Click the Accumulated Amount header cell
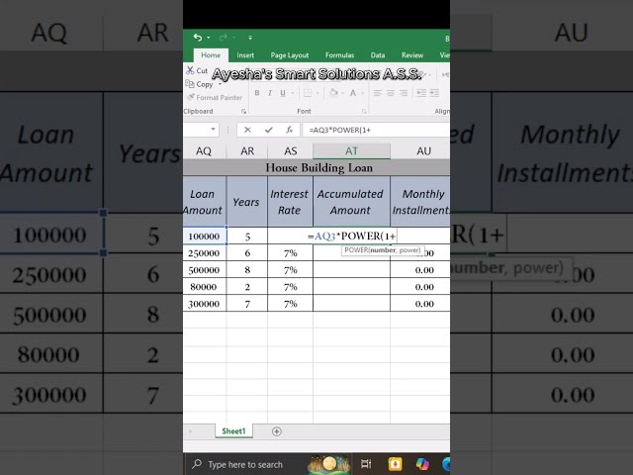The image size is (633, 475). [351, 202]
